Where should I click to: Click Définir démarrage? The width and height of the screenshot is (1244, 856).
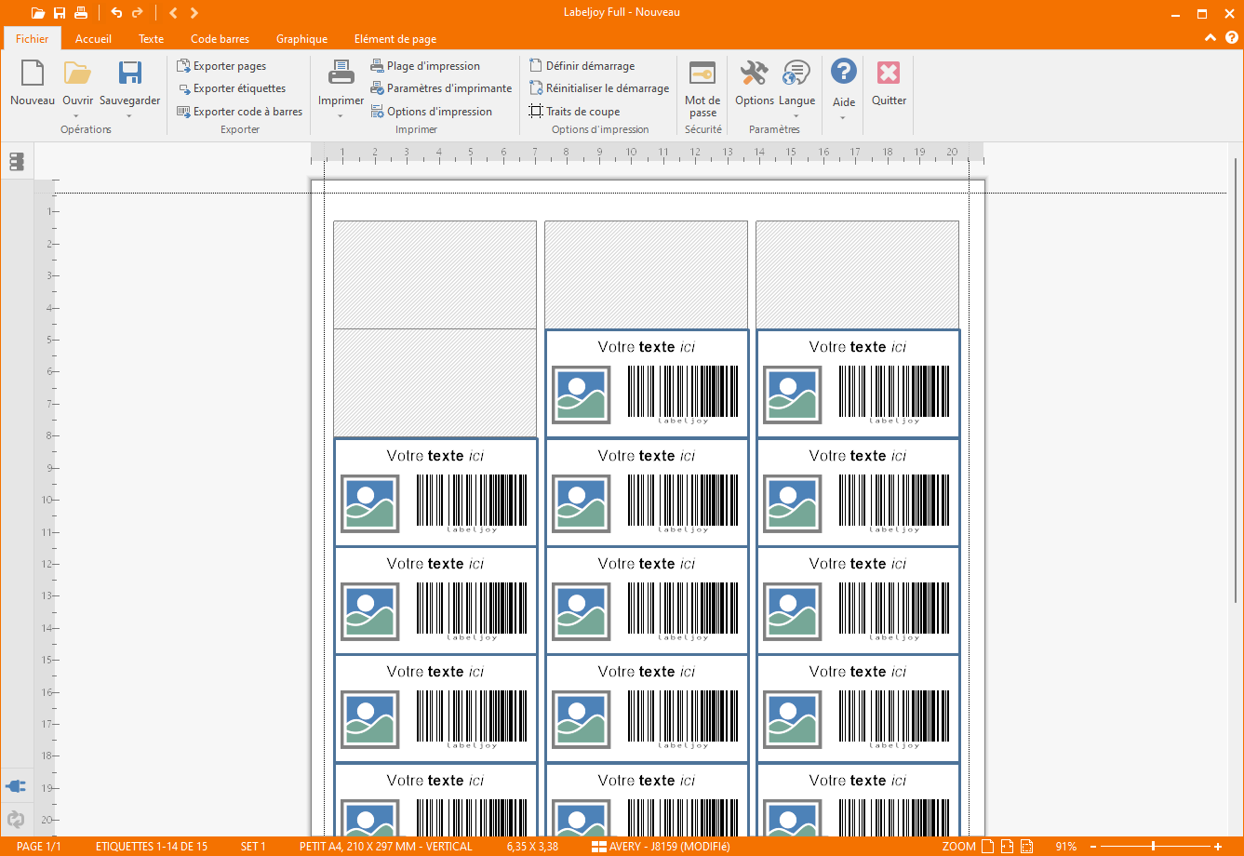tap(582, 66)
